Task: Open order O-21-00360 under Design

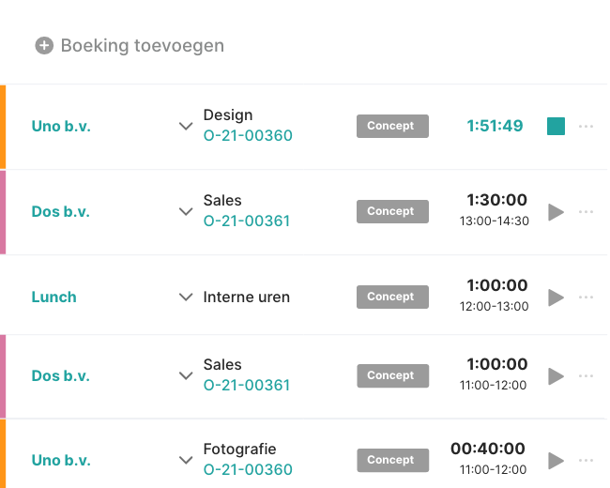Action: pos(248,136)
